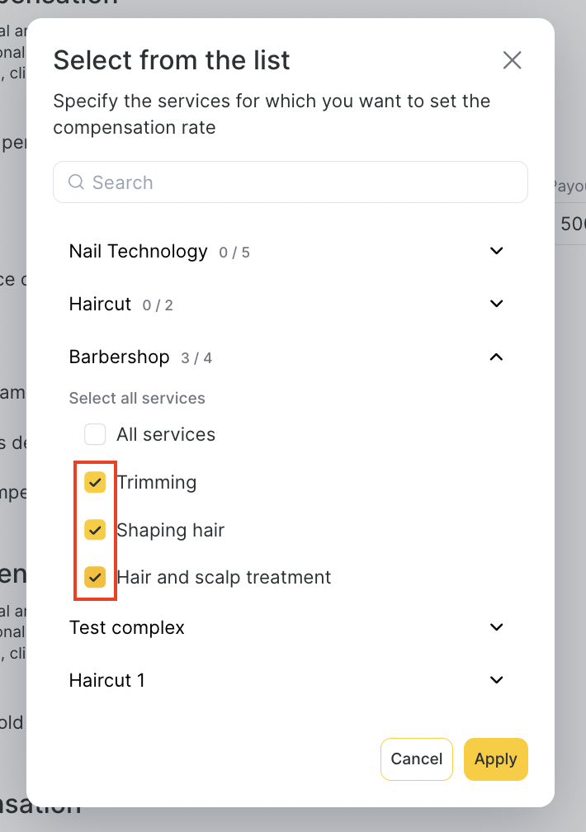Uncheck the Shaping hair checkbox

tap(96, 530)
